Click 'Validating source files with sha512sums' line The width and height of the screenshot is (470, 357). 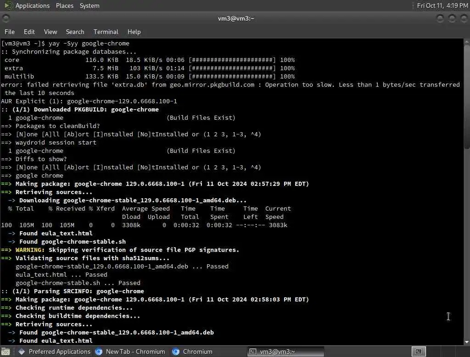click(x=85, y=258)
